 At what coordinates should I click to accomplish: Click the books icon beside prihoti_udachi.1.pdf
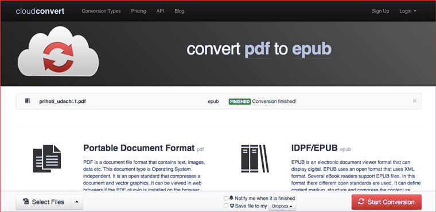(28, 101)
